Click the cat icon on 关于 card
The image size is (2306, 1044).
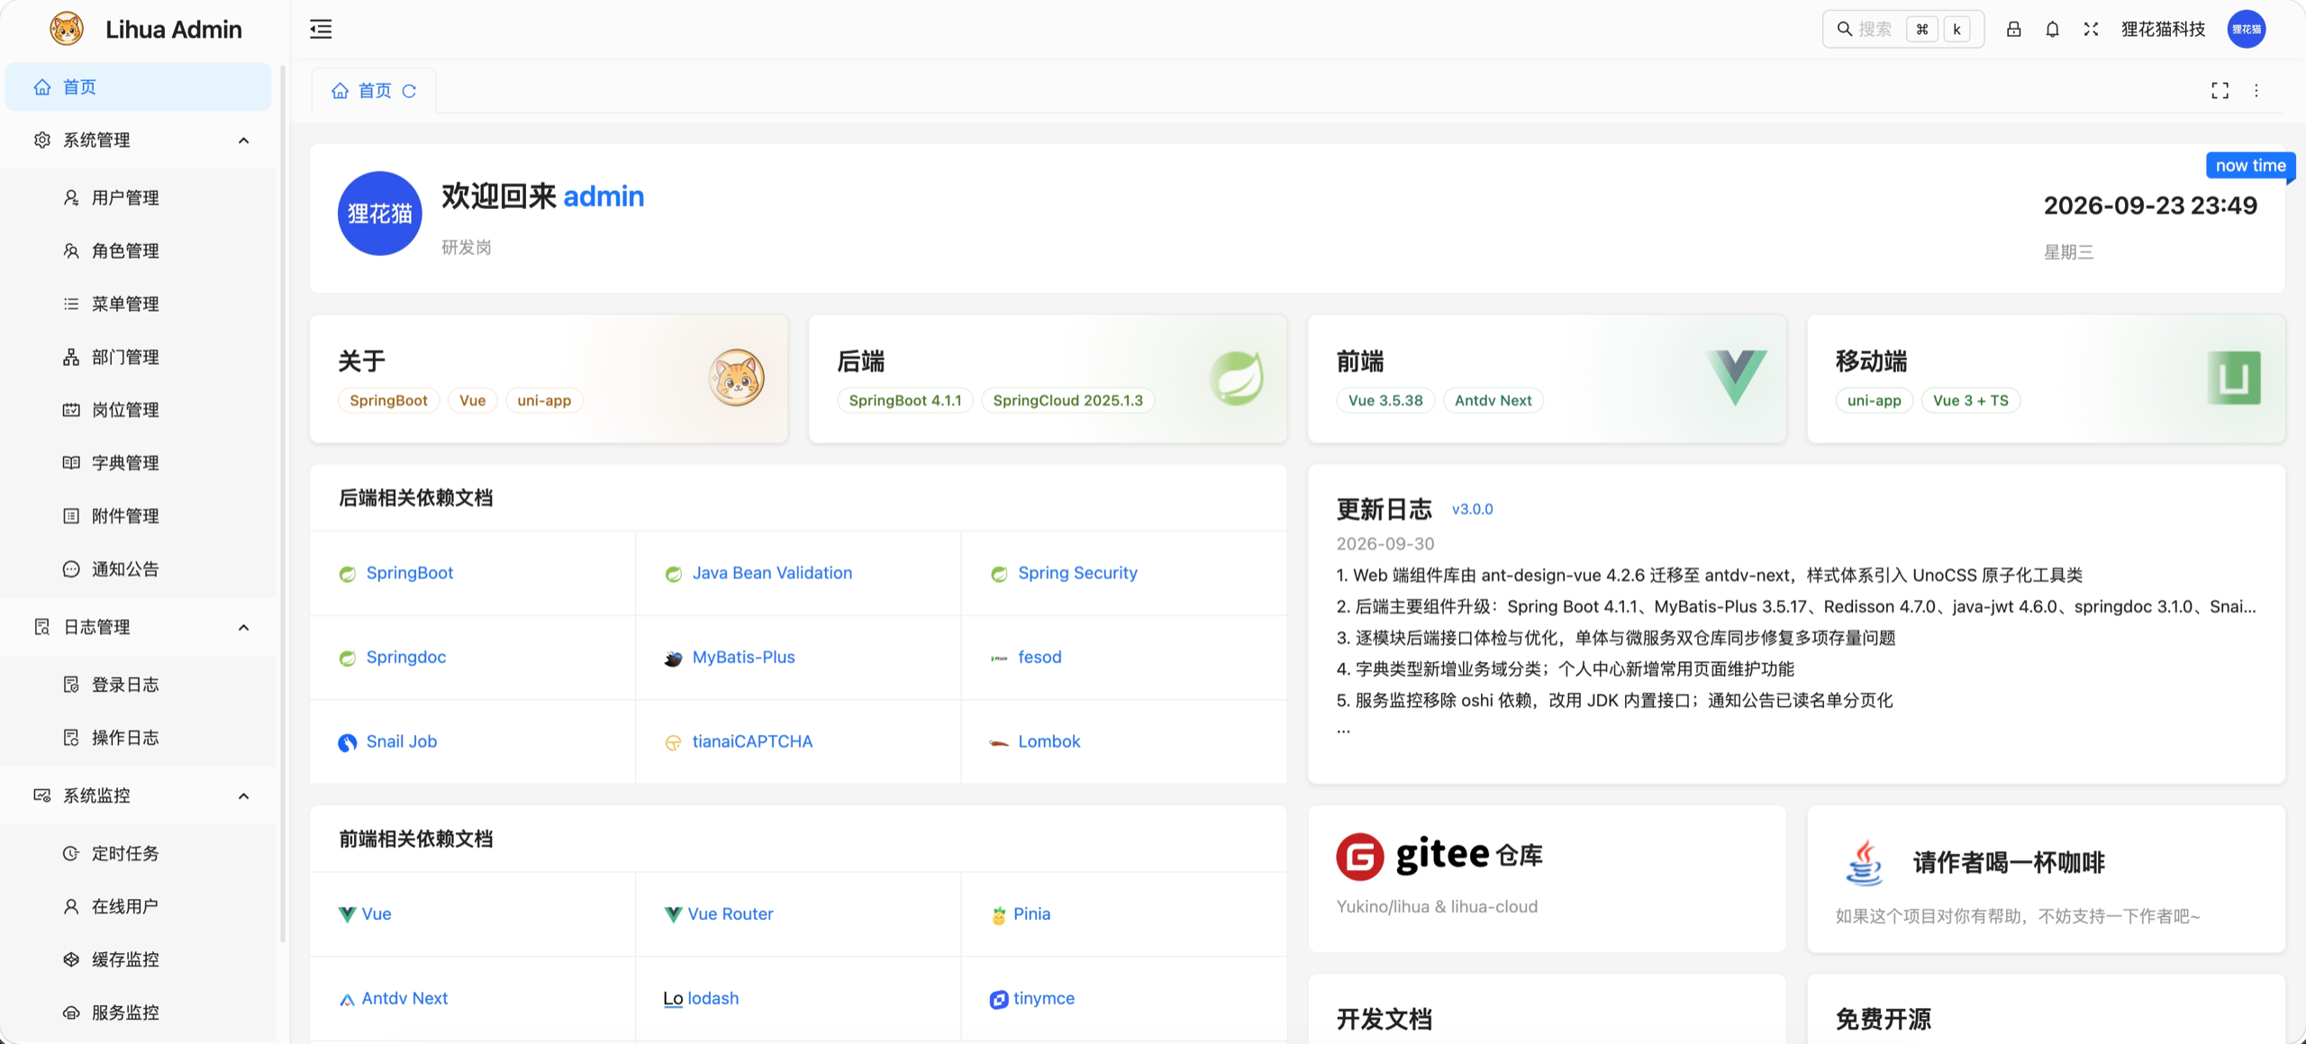coord(736,377)
